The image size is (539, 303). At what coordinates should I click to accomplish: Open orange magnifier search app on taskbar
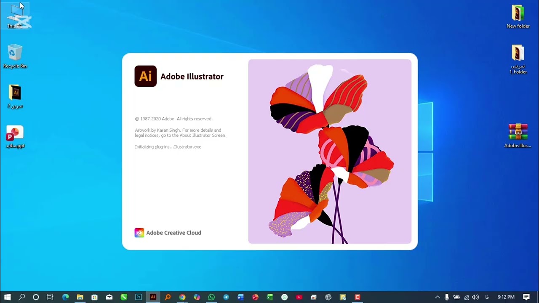pyautogui.click(x=168, y=297)
